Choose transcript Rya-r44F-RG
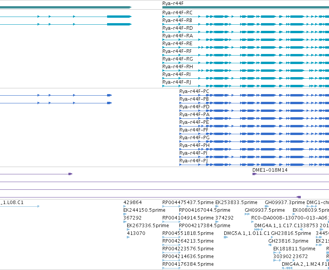 [177, 59]
